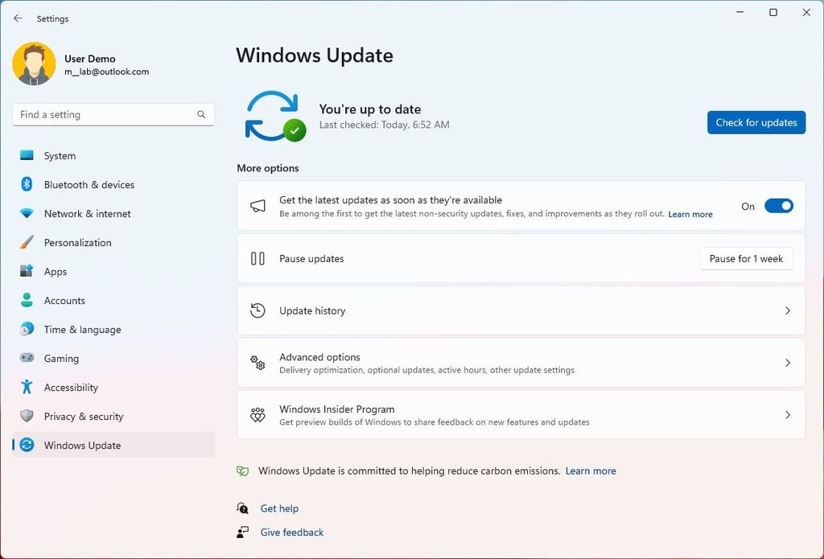Expand Advanced options
This screenshot has width=824, height=559.
(520, 363)
